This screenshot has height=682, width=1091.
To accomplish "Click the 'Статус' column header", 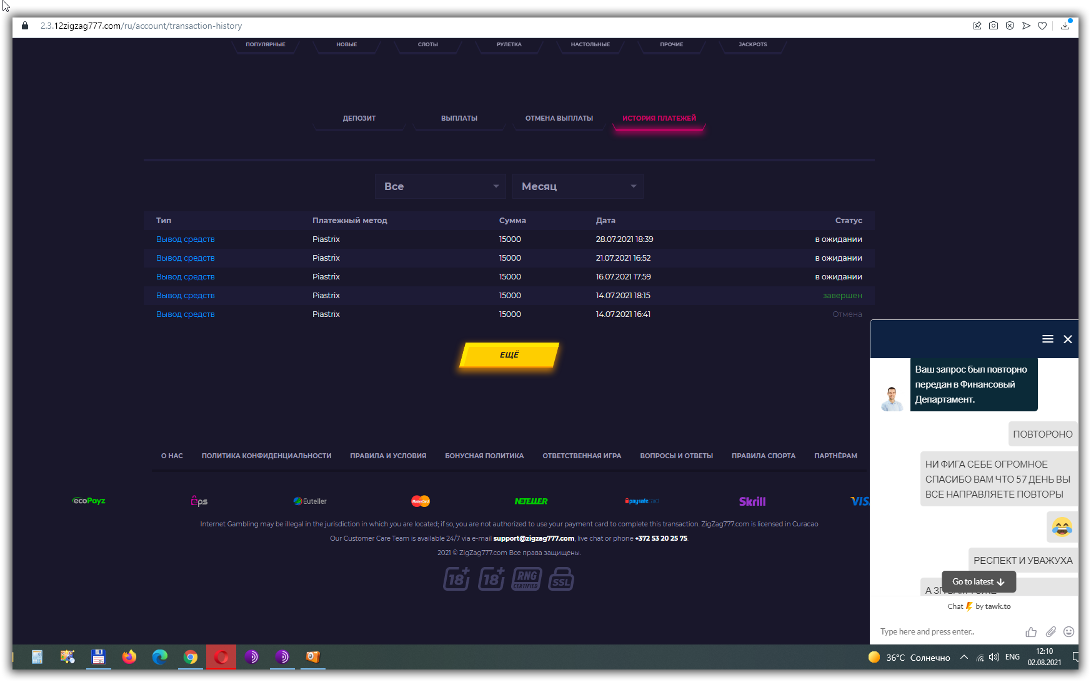I will 849,221.
